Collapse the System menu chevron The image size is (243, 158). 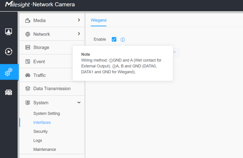(79, 102)
